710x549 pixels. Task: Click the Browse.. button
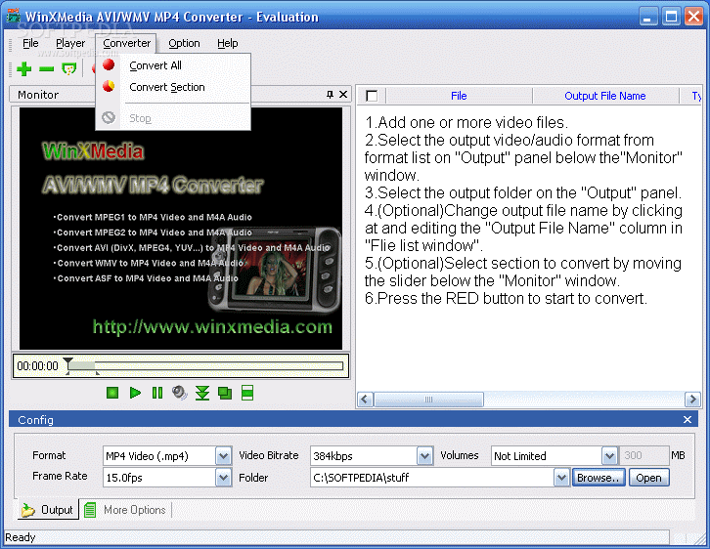[x=599, y=478]
